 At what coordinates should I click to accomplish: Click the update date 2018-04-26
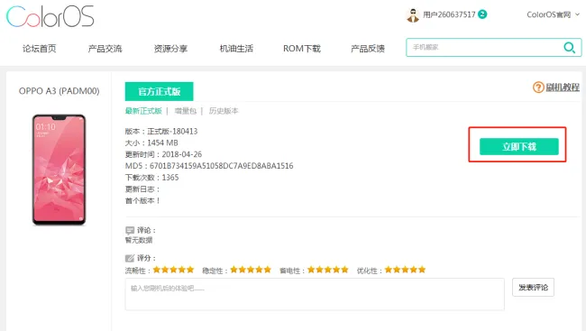(181, 154)
